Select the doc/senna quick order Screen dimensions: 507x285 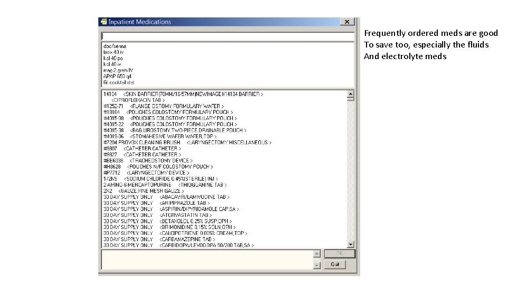click(115, 46)
